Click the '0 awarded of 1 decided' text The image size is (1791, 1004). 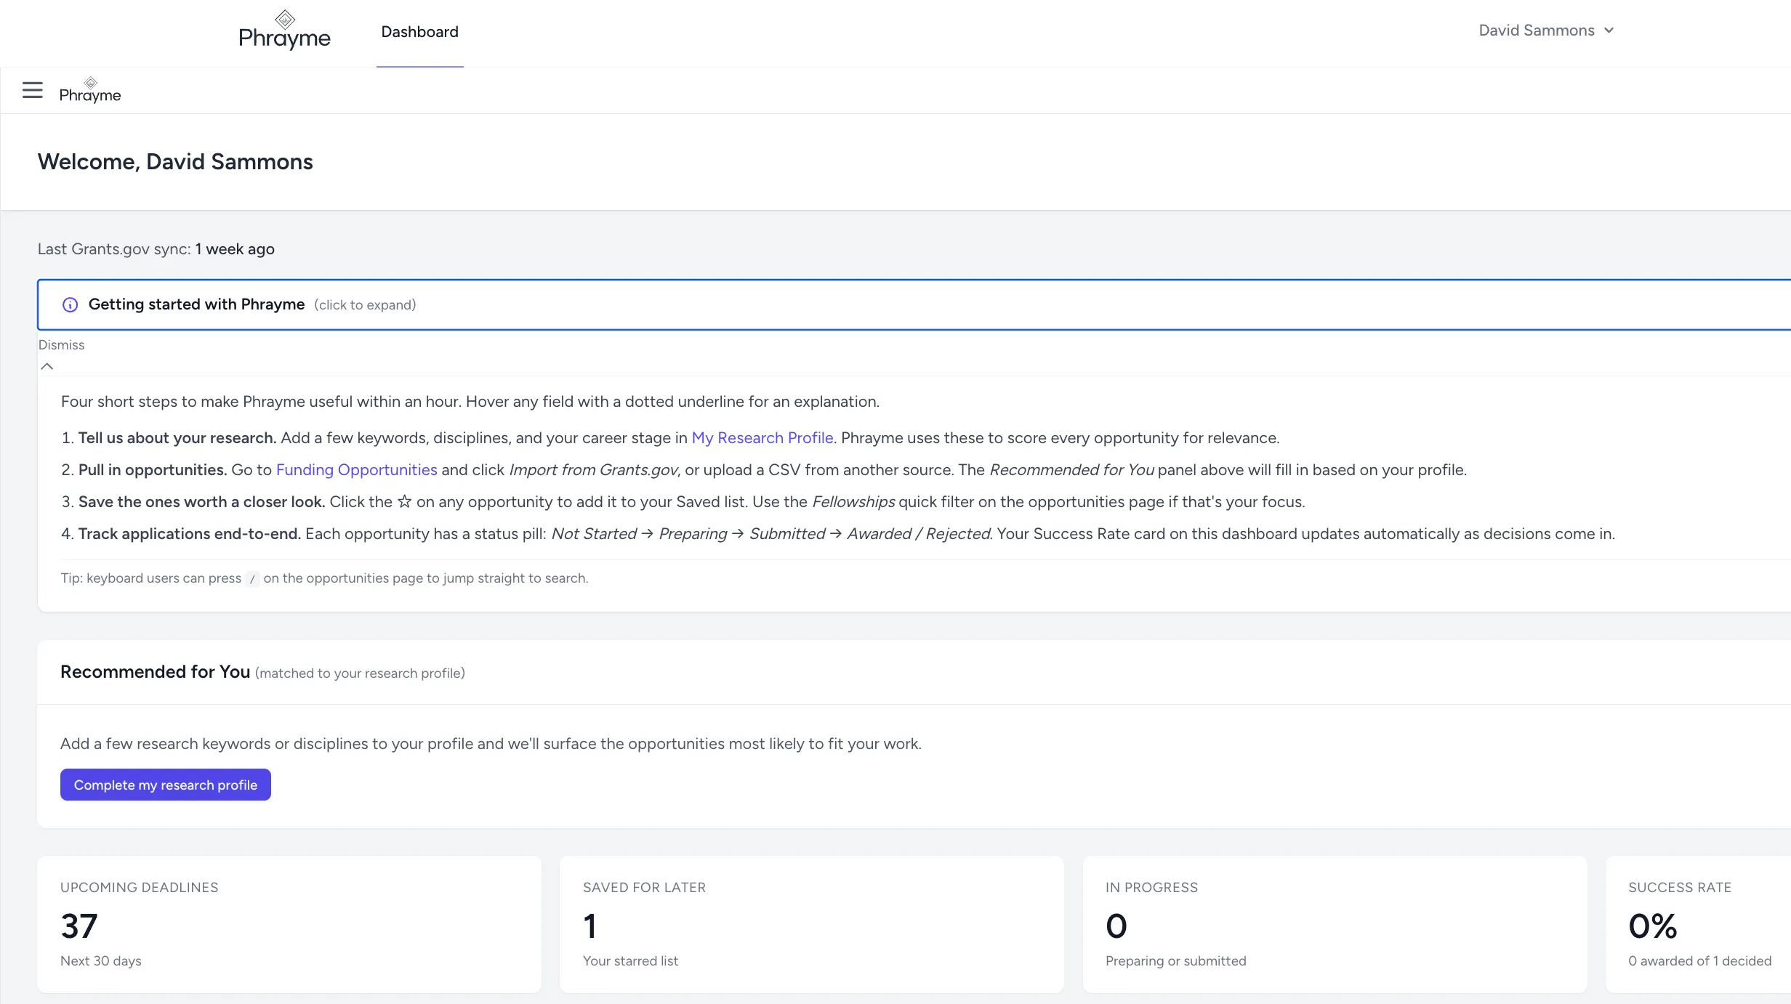[x=1700, y=961]
